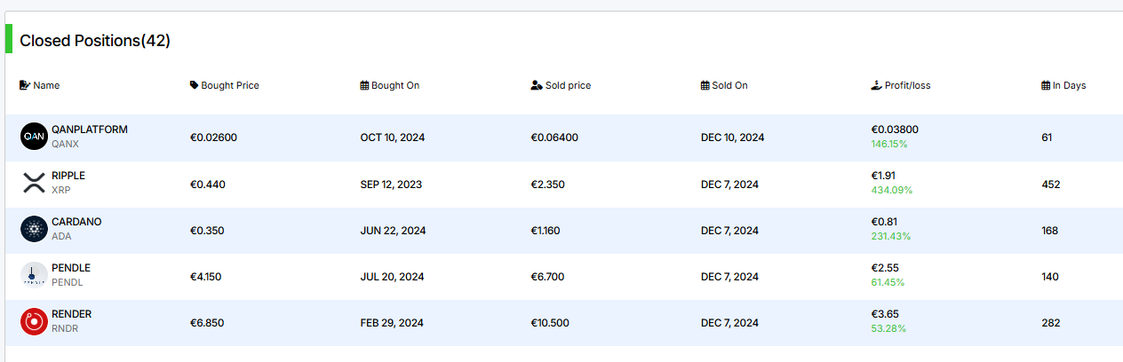Click the Ripple XRP logo icon
The image size is (1123, 362).
tap(34, 183)
